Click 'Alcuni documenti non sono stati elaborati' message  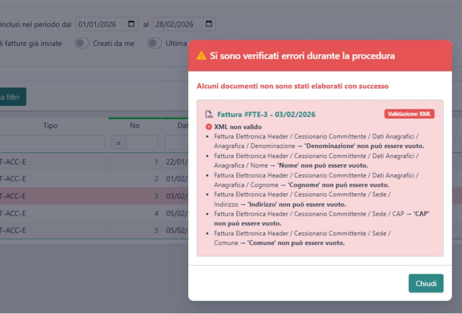[x=293, y=86]
